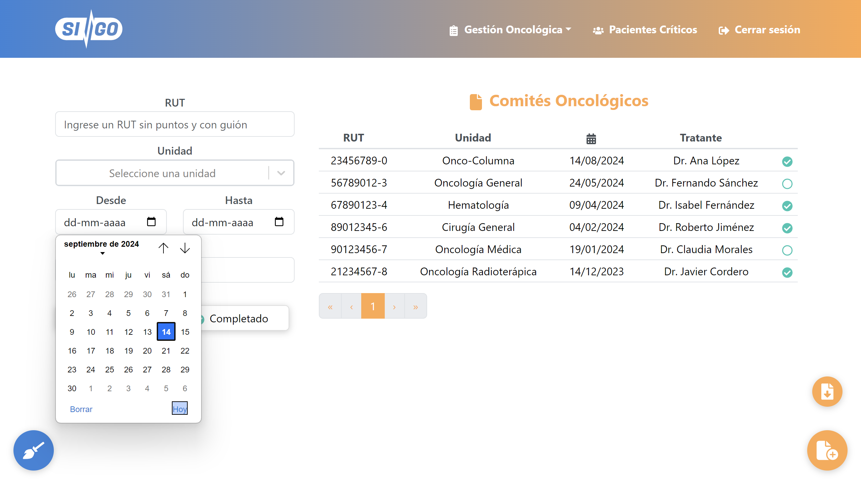Open the Desde calendar picker icon

pyautogui.click(x=151, y=222)
